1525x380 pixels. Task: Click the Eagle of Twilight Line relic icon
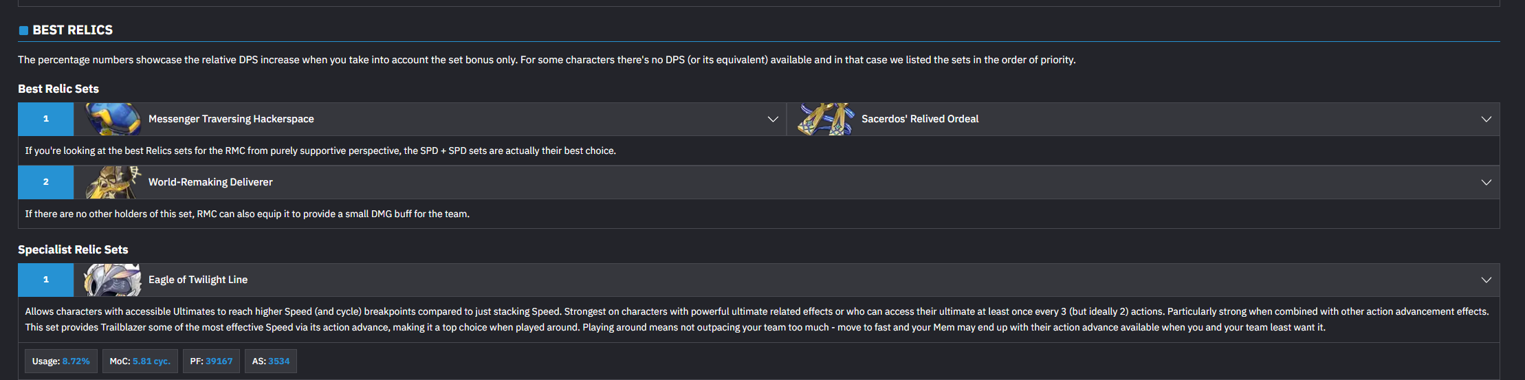pyautogui.click(x=113, y=280)
